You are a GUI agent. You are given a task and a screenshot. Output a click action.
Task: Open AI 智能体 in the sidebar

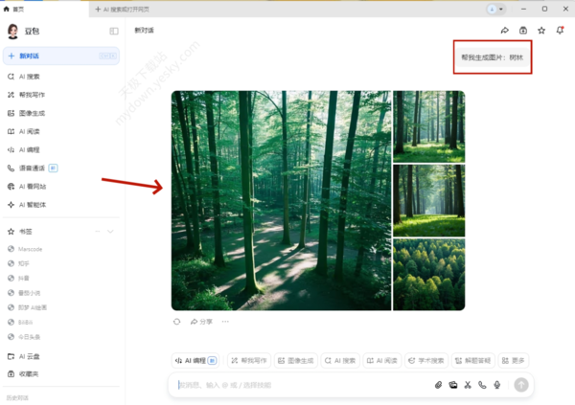(x=61, y=205)
